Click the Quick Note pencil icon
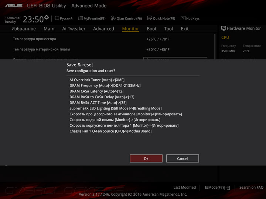Image resolution: width=266 pixels, height=199 pixels. click(x=150, y=18)
